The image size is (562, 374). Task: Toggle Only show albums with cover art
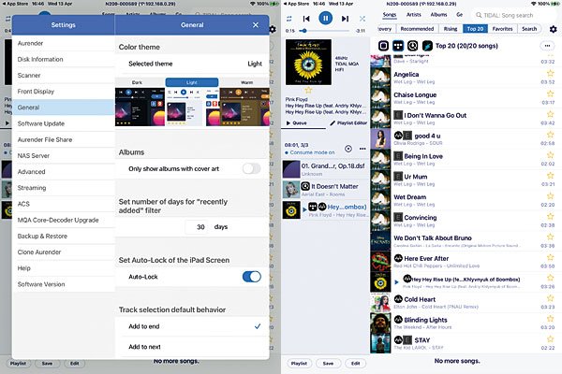[x=251, y=168]
